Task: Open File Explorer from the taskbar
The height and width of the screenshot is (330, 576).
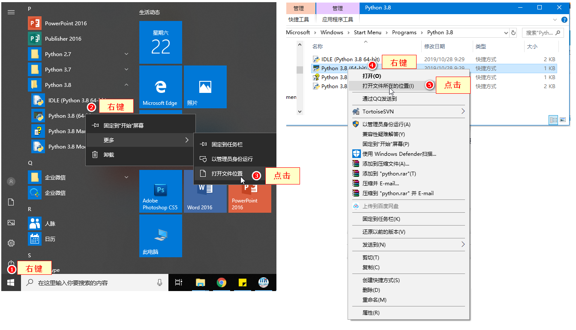Action: pos(200,282)
